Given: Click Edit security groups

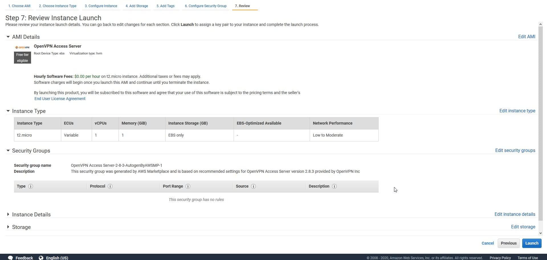Looking at the screenshot, I should pos(515,150).
